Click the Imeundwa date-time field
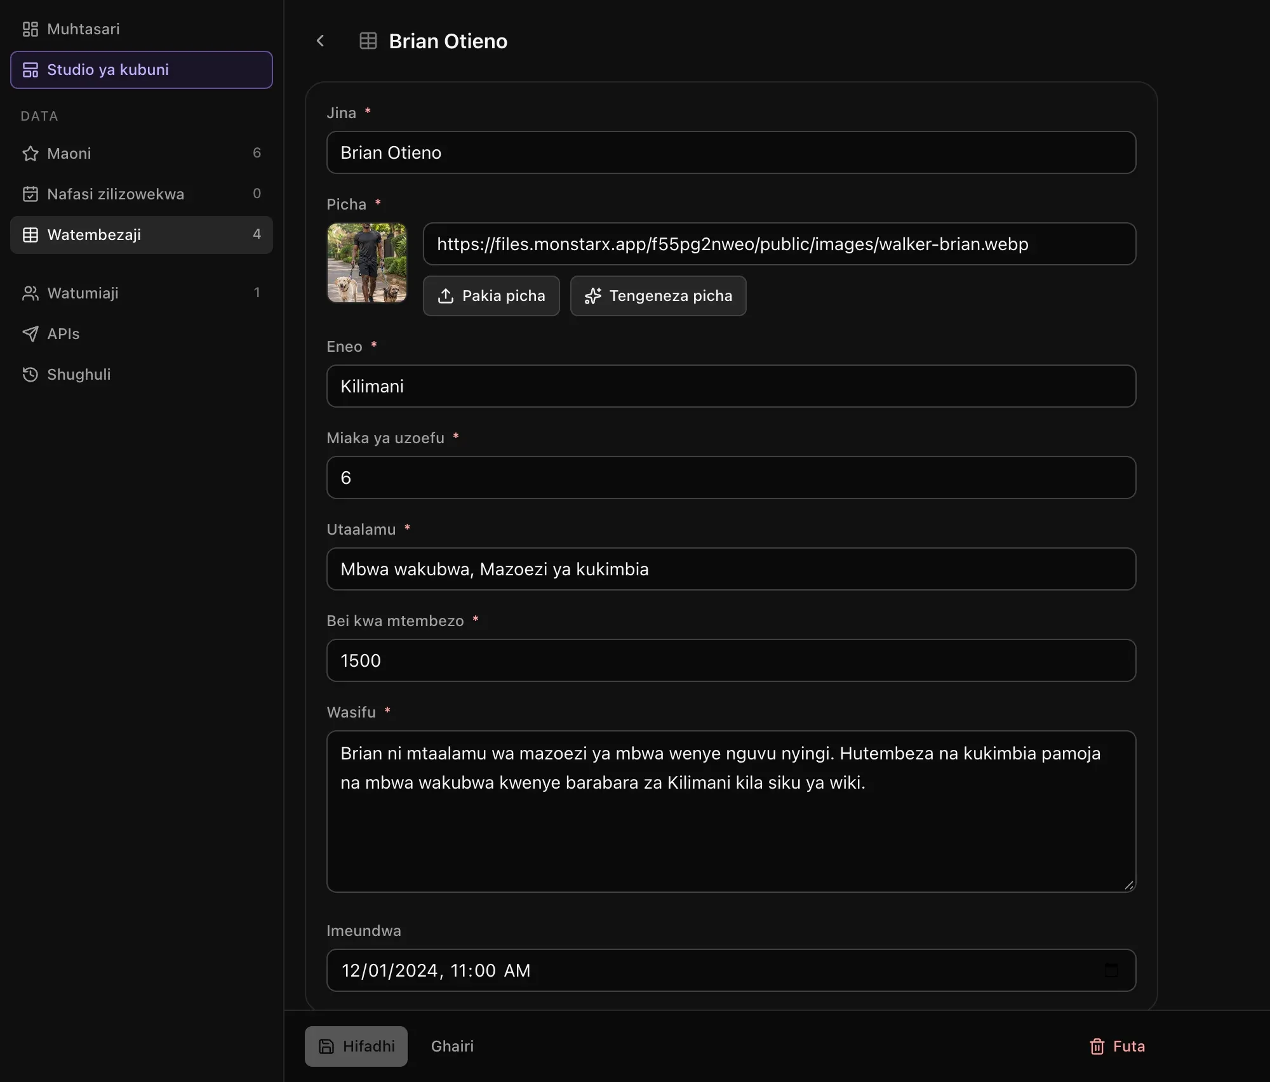This screenshot has height=1082, width=1270. pyautogui.click(x=731, y=970)
